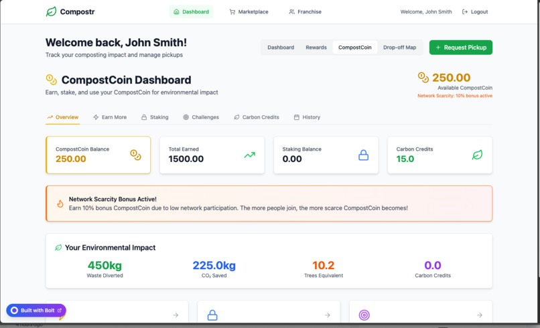Click the shopping cart icon beside Marketplace
The width and height of the screenshot is (540, 328).
232,11
